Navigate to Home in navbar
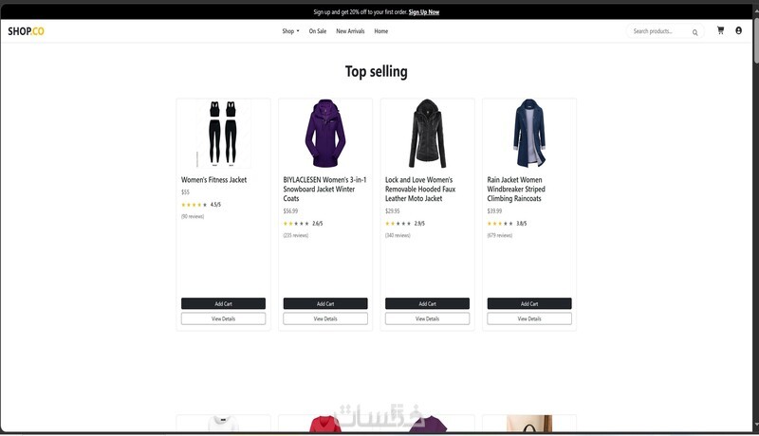This screenshot has height=436, width=759. tap(381, 31)
